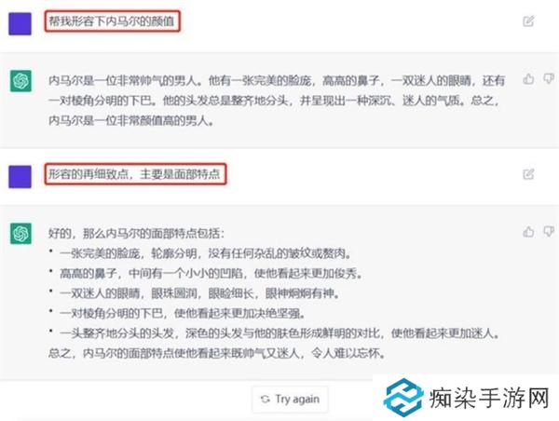The image size is (559, 421).
Task: Click edit icon on first user message
Action: pos(528,21)
